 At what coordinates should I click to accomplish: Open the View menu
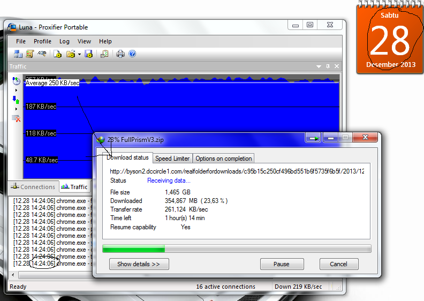point(84,41)
